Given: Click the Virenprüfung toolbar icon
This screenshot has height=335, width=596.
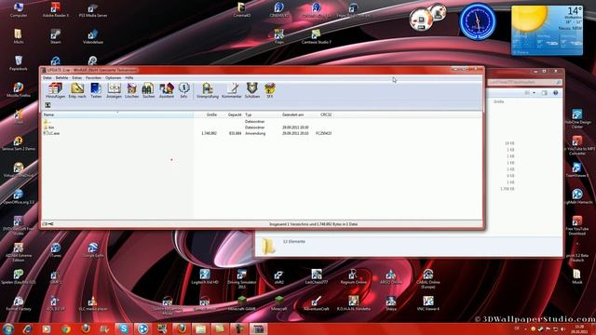Looking at the screenshot, I should point(208,90).
